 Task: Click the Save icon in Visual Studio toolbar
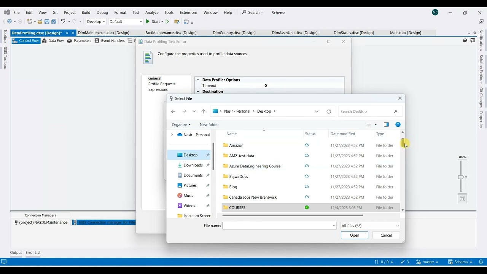47,22
